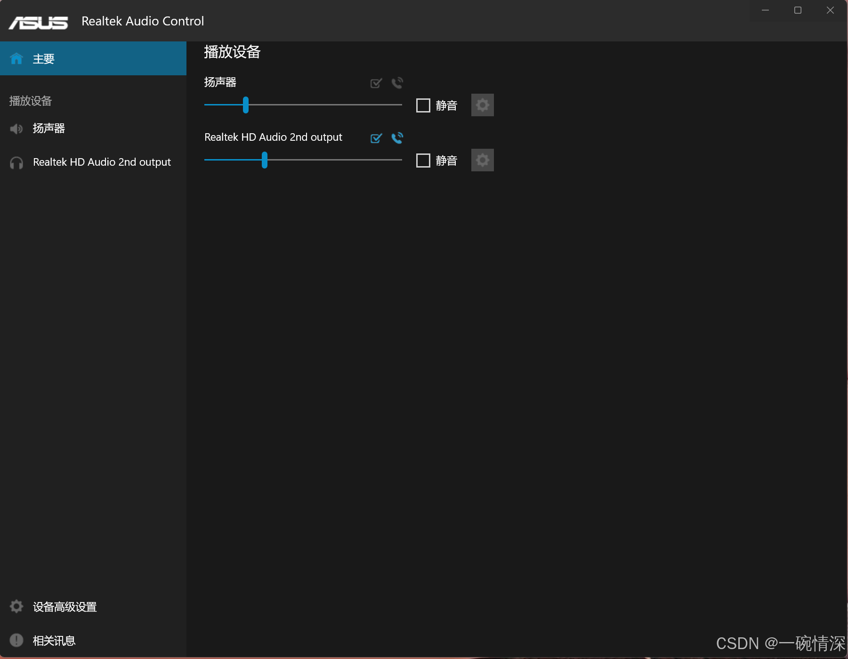Click the speaker icon beside 扬声器 in sidebar
The width and height of the screenshot is (848, 659).
[16, 129]
